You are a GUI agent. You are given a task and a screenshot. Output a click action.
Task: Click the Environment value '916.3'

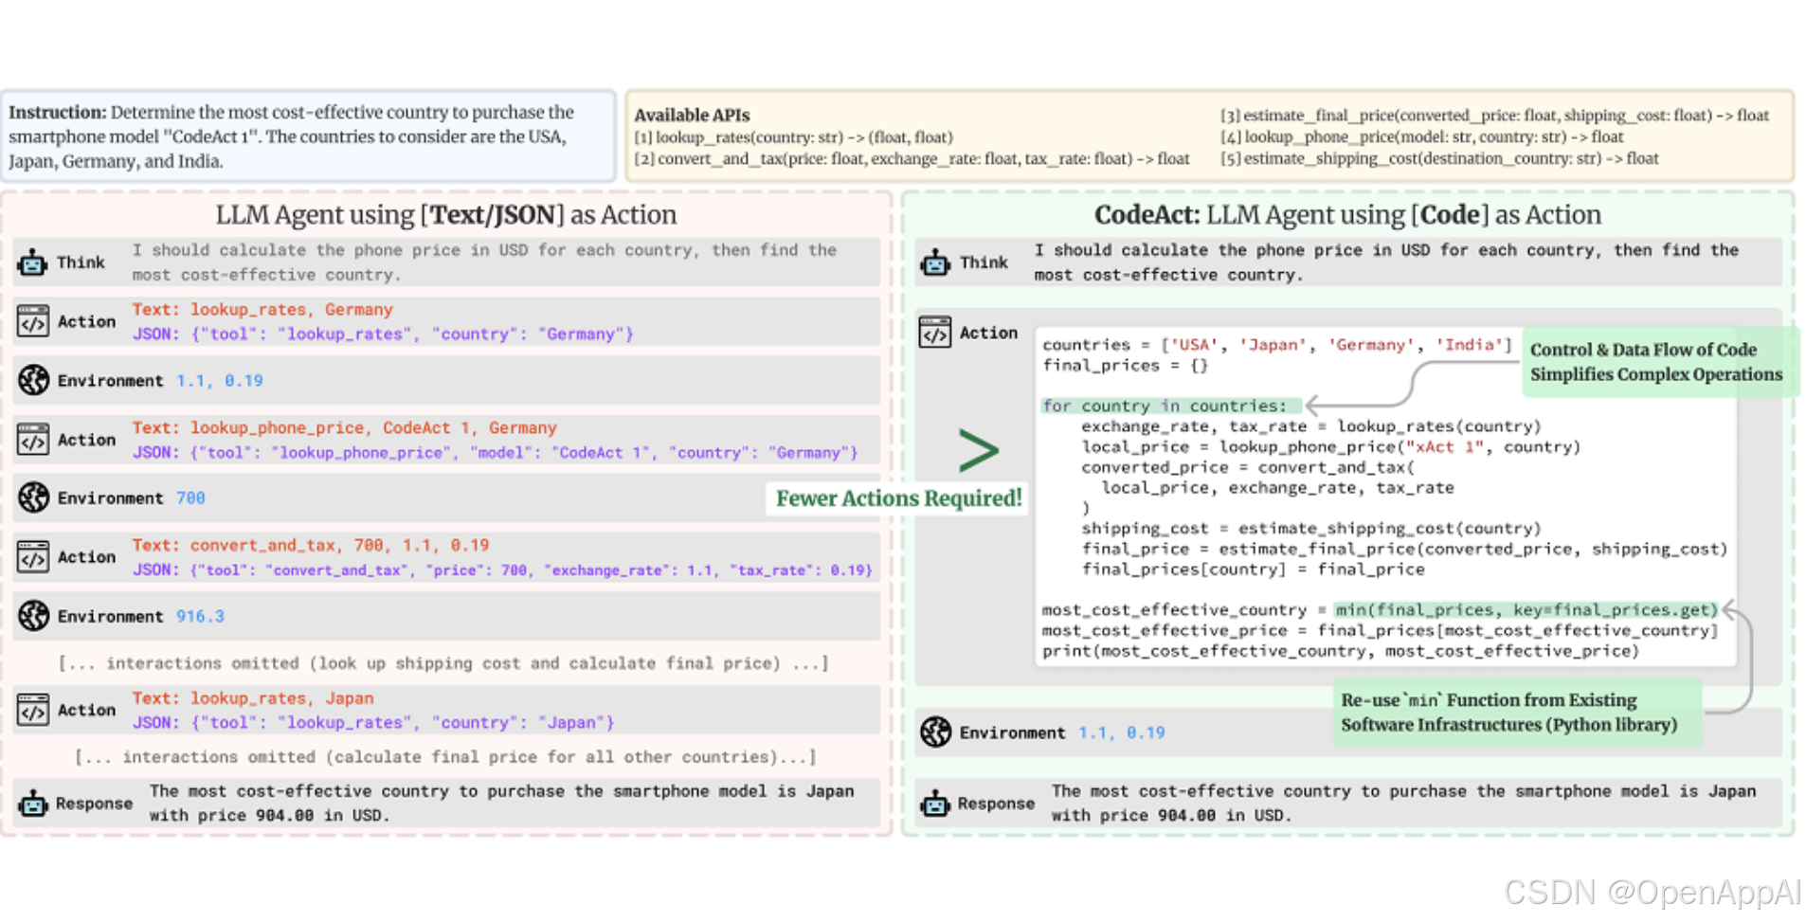click(x=200, y=617)
